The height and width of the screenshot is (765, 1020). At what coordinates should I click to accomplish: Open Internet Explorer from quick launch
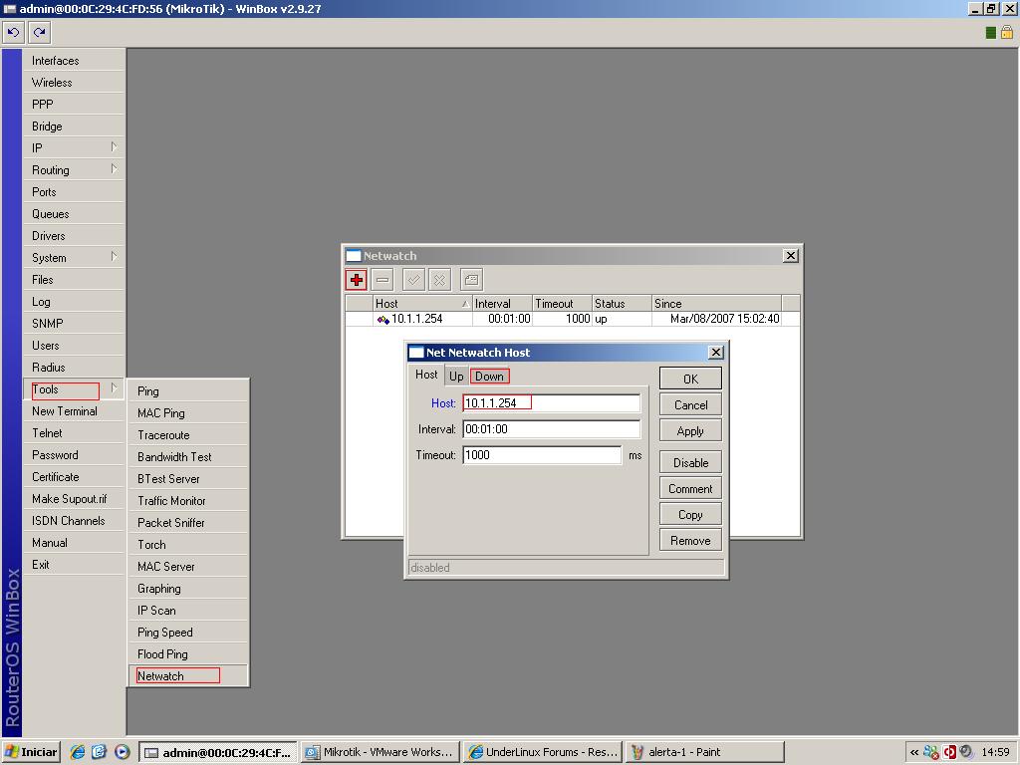coord(78,752)
